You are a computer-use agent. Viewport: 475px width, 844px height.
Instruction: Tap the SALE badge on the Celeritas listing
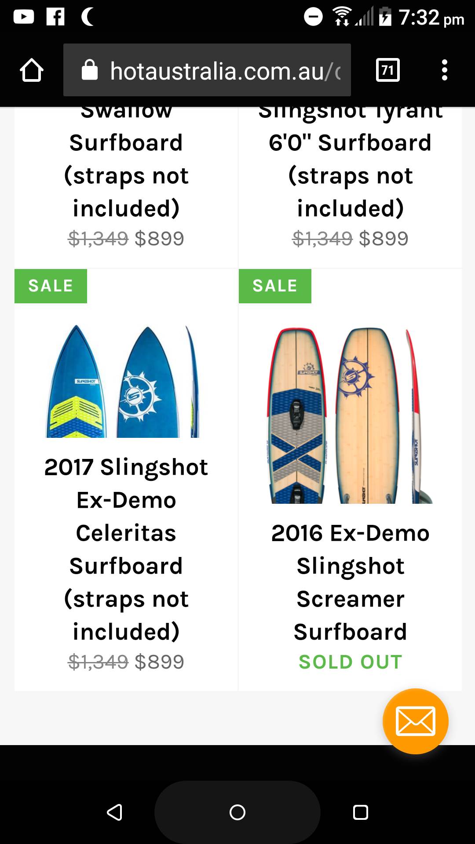point(50,286)
